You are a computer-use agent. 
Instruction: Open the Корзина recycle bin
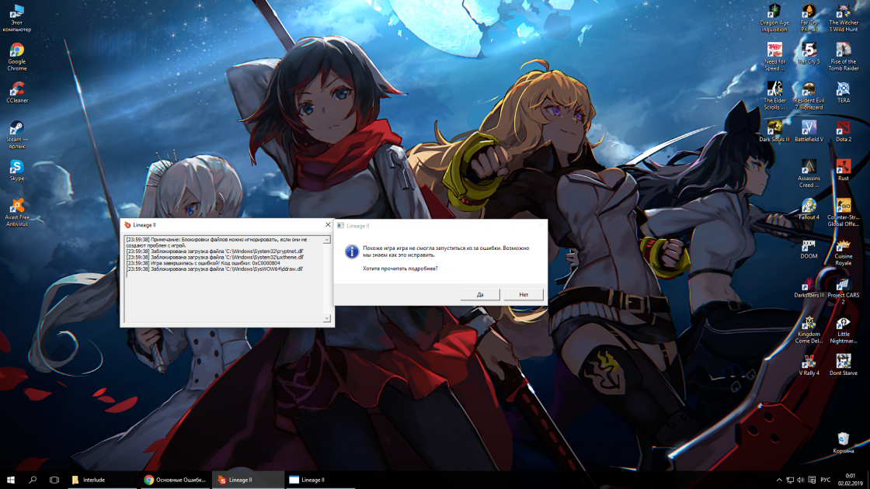[x=843, y=439]
